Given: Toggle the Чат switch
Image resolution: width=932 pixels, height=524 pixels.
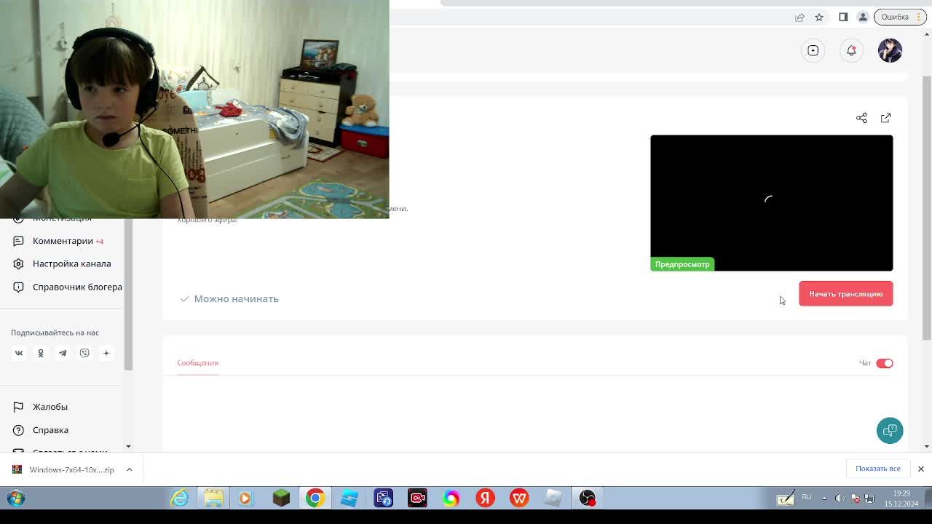Looking at the screenshot, I should [x=884, y=363].
